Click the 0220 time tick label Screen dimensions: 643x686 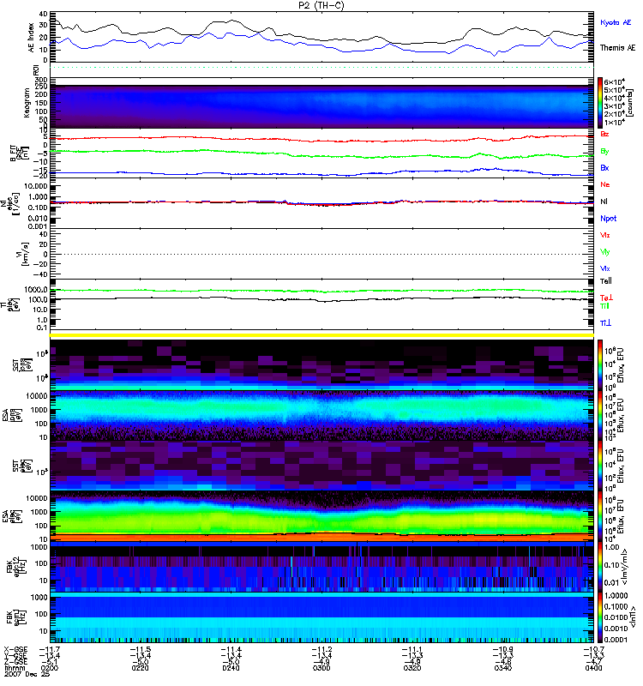coord(141,668)
